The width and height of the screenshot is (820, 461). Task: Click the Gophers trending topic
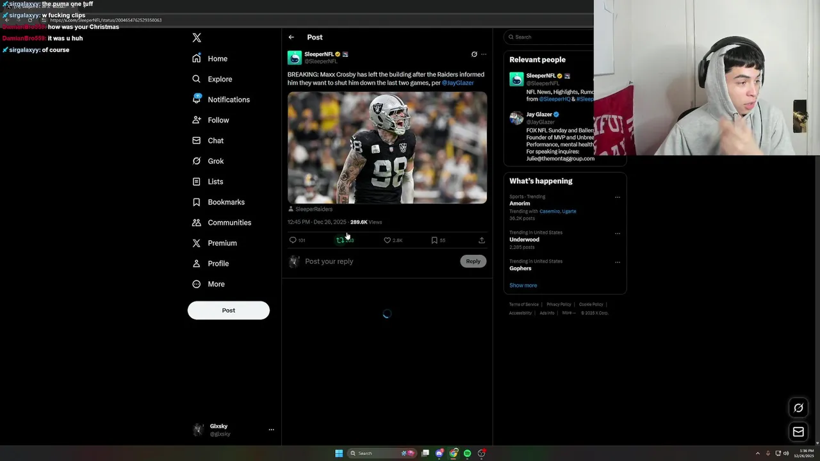coord(520,268)
